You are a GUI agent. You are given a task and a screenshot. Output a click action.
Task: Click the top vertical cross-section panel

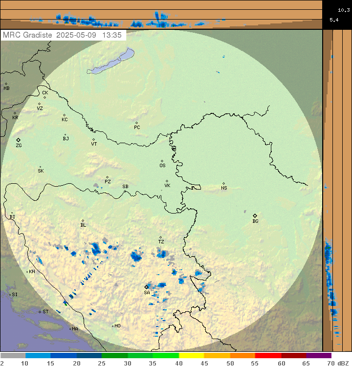[x=161, y=15]
